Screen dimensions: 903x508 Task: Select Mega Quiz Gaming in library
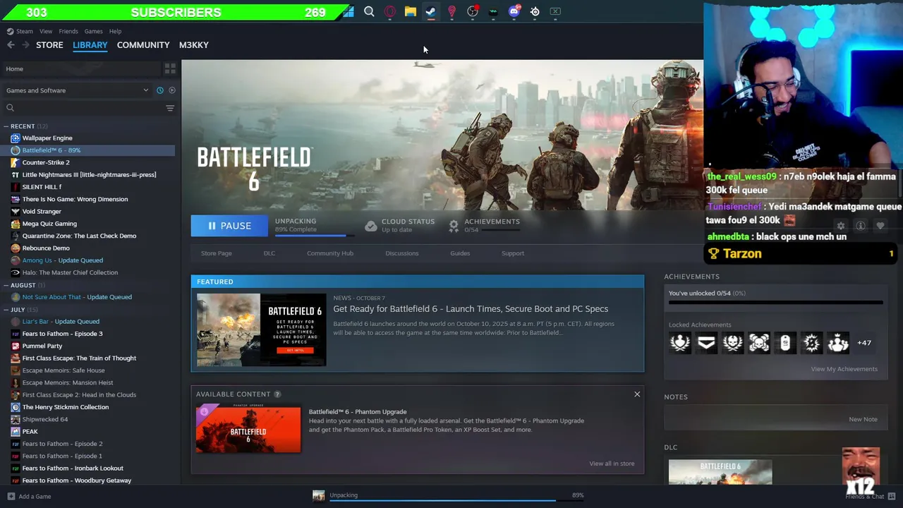point(49,224)
